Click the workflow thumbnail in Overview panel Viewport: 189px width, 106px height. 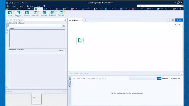(x=36, y=99)
